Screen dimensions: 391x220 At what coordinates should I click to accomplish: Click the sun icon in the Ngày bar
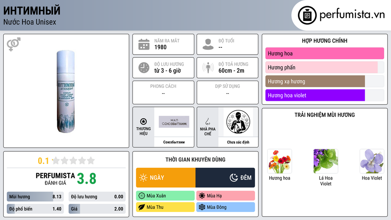click(143, 178)
